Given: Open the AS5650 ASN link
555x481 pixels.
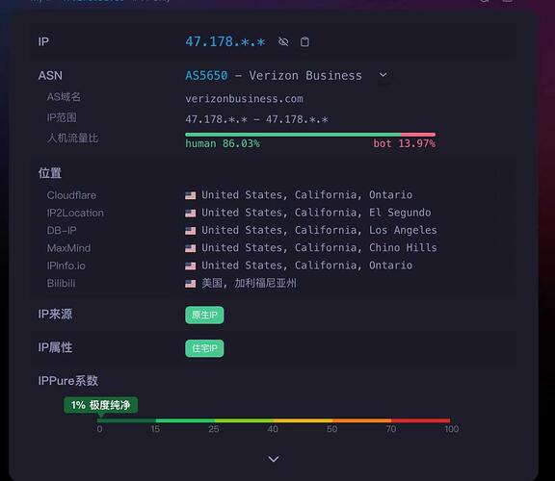Looking at the screenshot, I should pos(207,76).
